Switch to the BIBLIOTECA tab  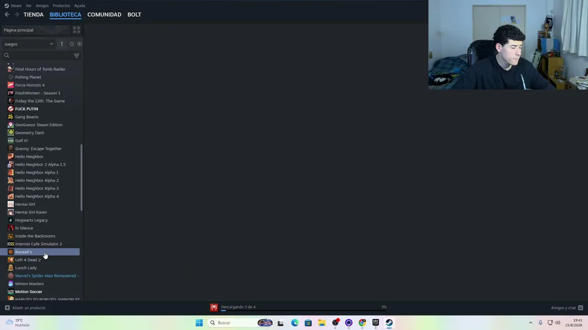point(65,15)
